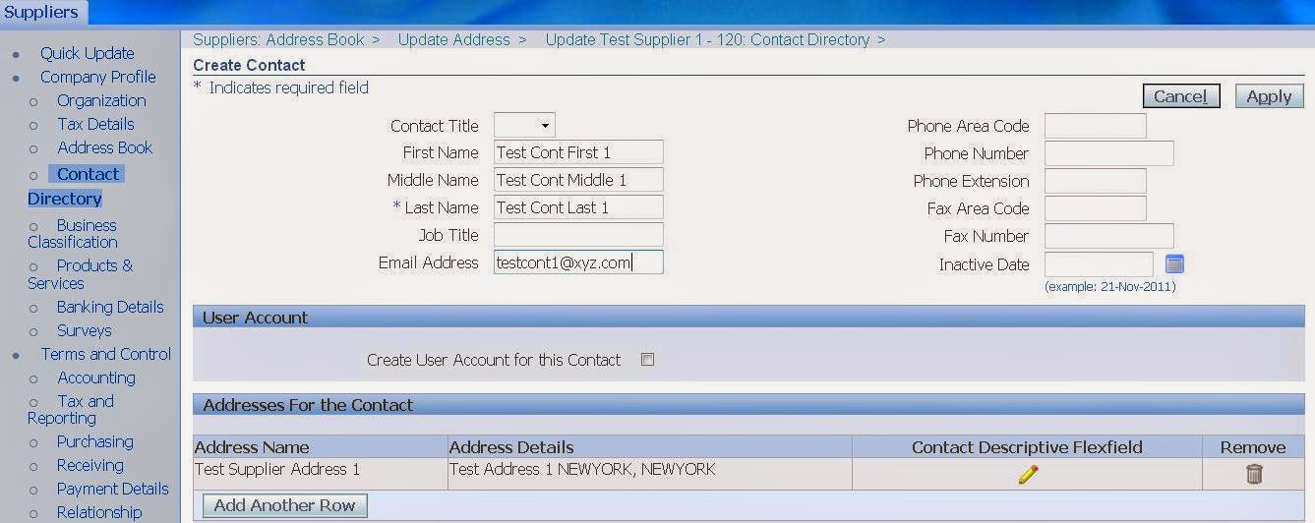Open Relationship in sidebar
The image size is (1315, 523).
99,512
